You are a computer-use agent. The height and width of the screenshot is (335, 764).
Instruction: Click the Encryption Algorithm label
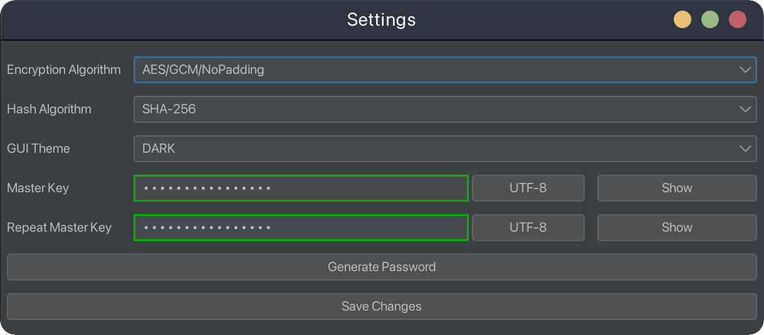(x=64, y=70)
